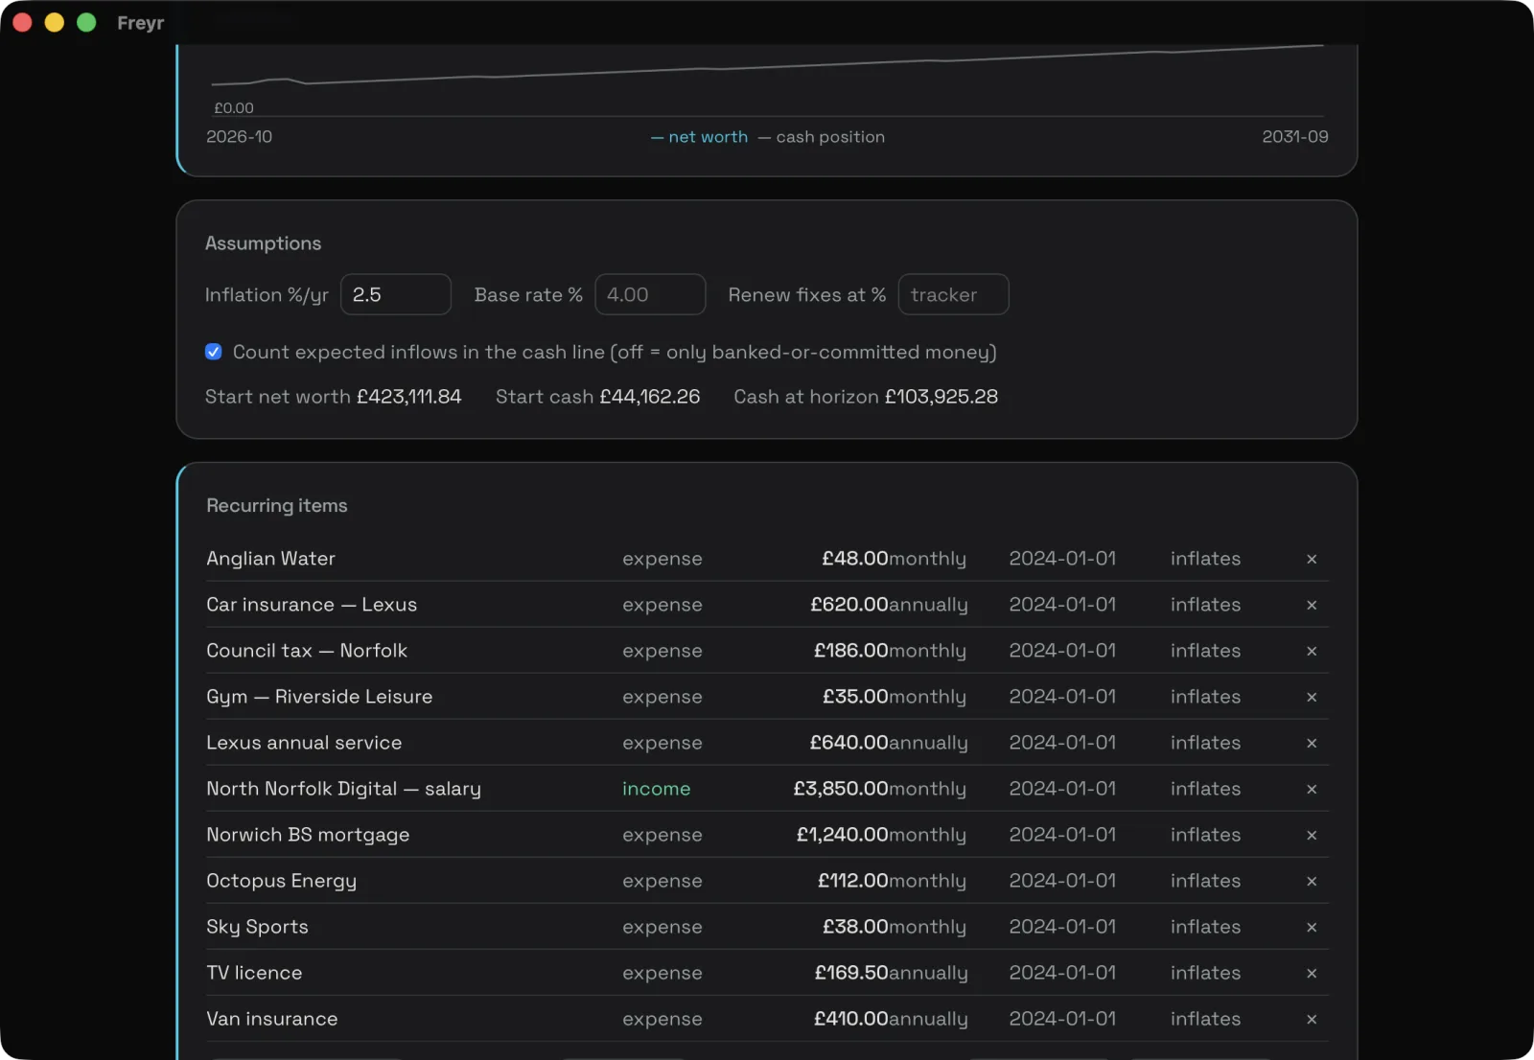Screen dimensions: 1534x1060
Task: Delete the Car insurance — Lexus row
Action: pos(1312,605)
